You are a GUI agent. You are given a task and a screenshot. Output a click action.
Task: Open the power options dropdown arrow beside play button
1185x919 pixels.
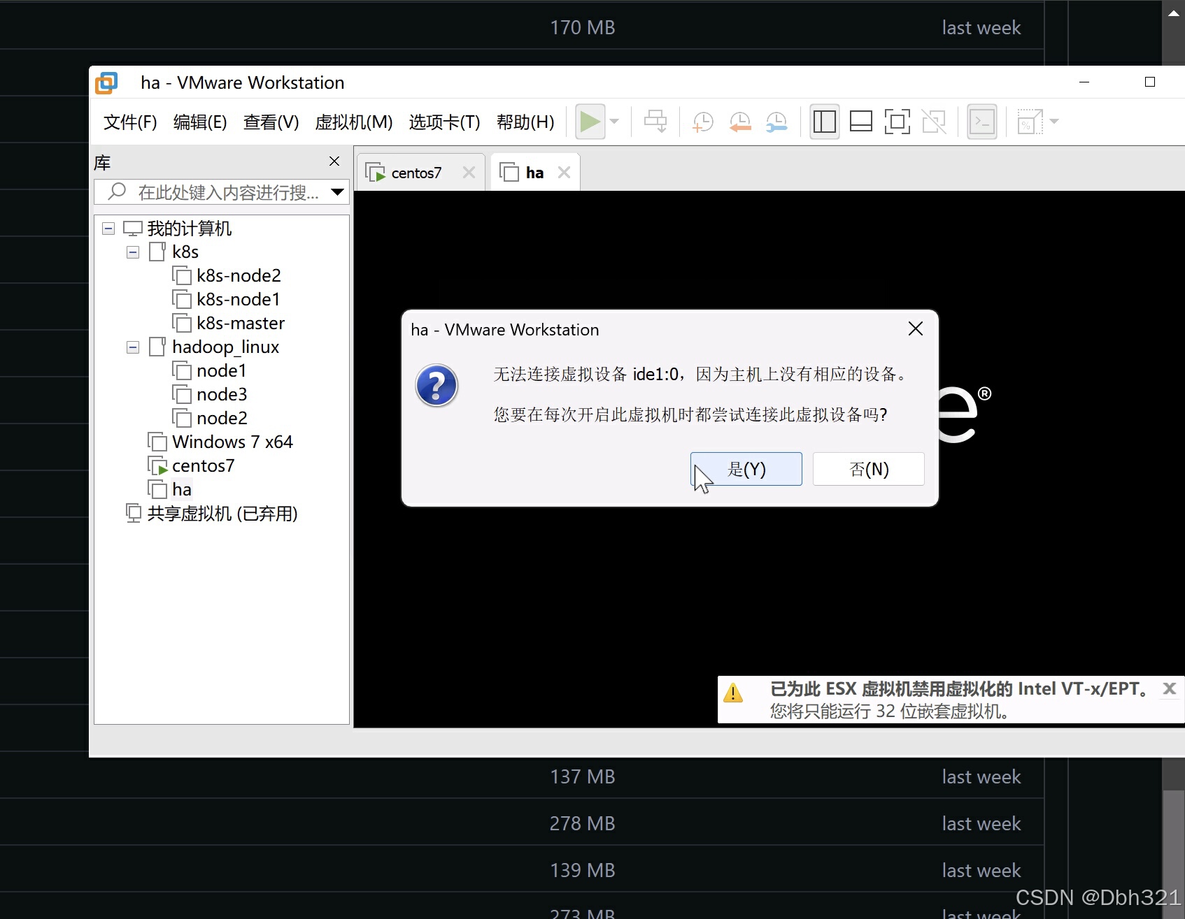tap(614, 122)
